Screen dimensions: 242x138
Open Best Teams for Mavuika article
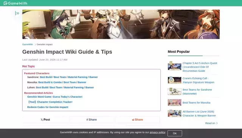pos(197,103)
